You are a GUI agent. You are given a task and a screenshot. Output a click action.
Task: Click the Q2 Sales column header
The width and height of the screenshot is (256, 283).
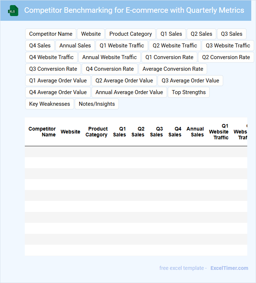pyautogui.click(x=138, y=132)
